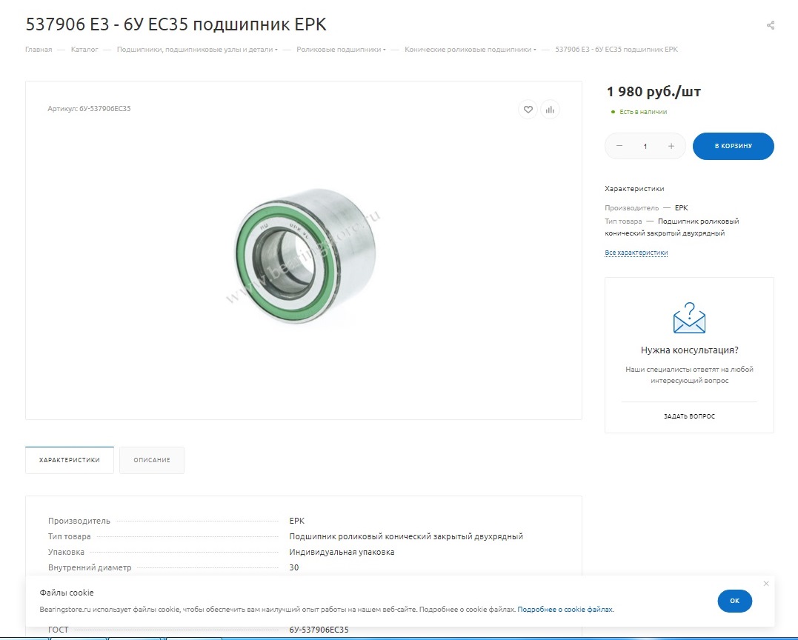This screenshot has width=798, height=640.
Task: Click the share icon near the title
Action: point(771,25)
